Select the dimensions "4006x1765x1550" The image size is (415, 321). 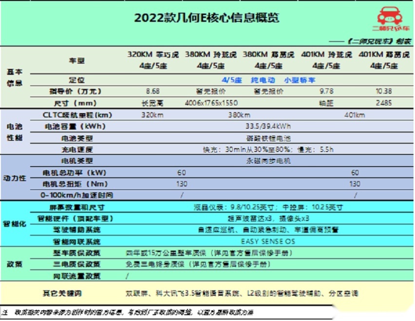[211, 103]
